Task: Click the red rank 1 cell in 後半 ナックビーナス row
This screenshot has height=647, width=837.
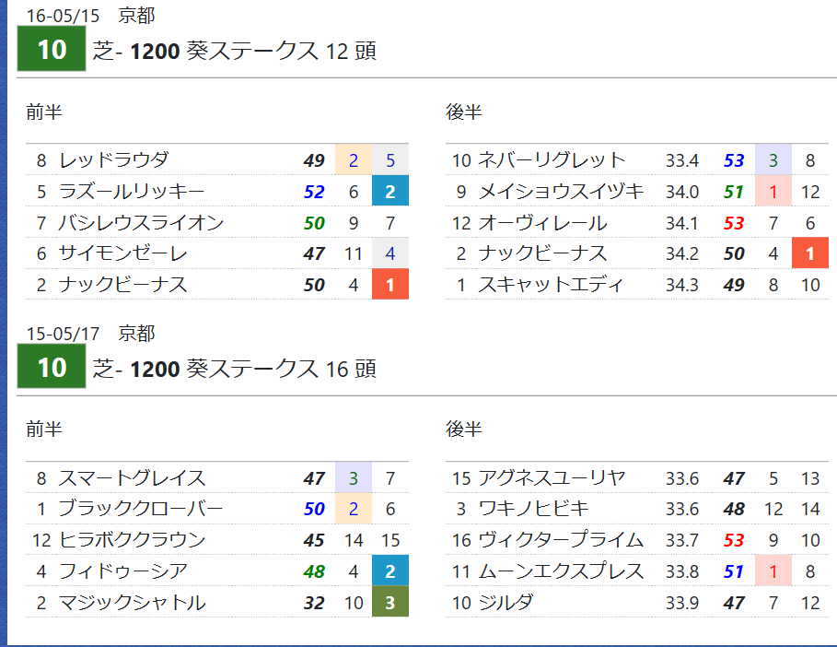Action: (809, 253)
